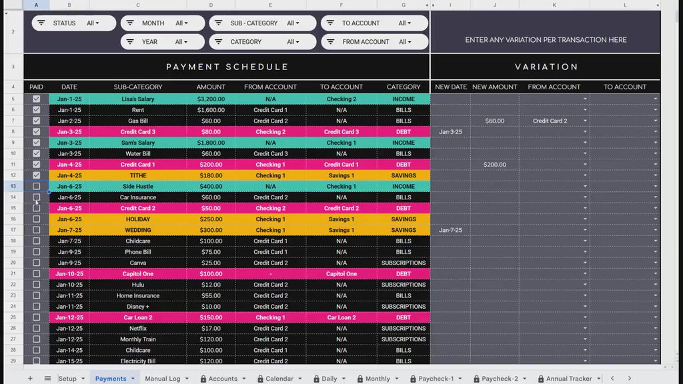Uncheck the PAID checkbox for Rent
The height and width of the screenshot is (384, 683).
pos(37,109)
